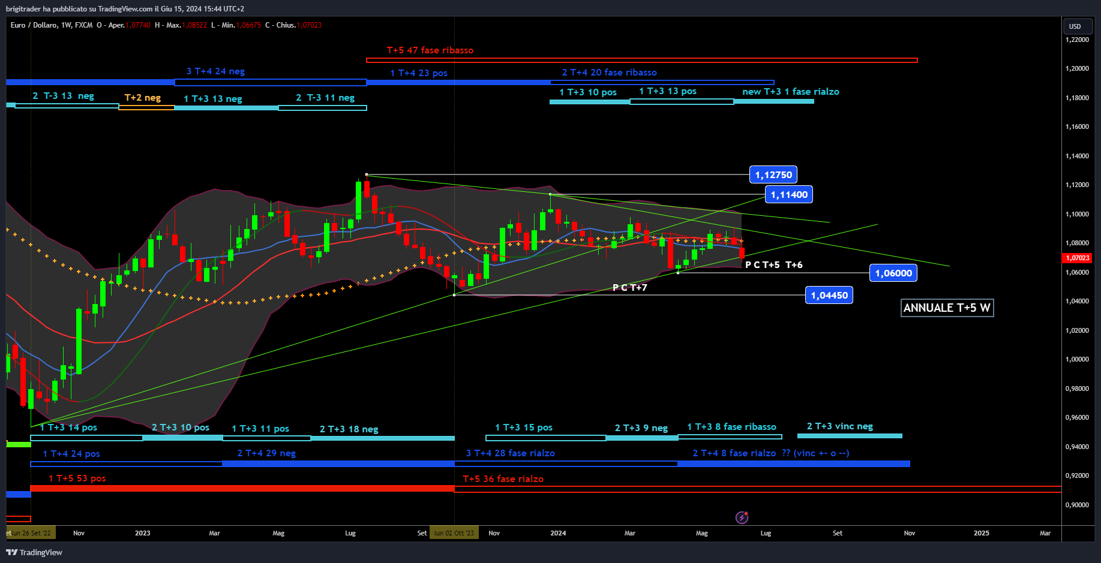Click the small green bar at lower left
The height and width of the screenshot is (563, 1101).
click(18, 444)
